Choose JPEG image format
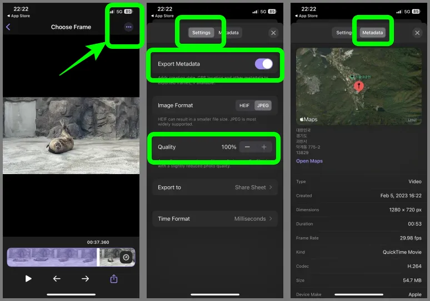430x301 pixels. coord(263,105)
